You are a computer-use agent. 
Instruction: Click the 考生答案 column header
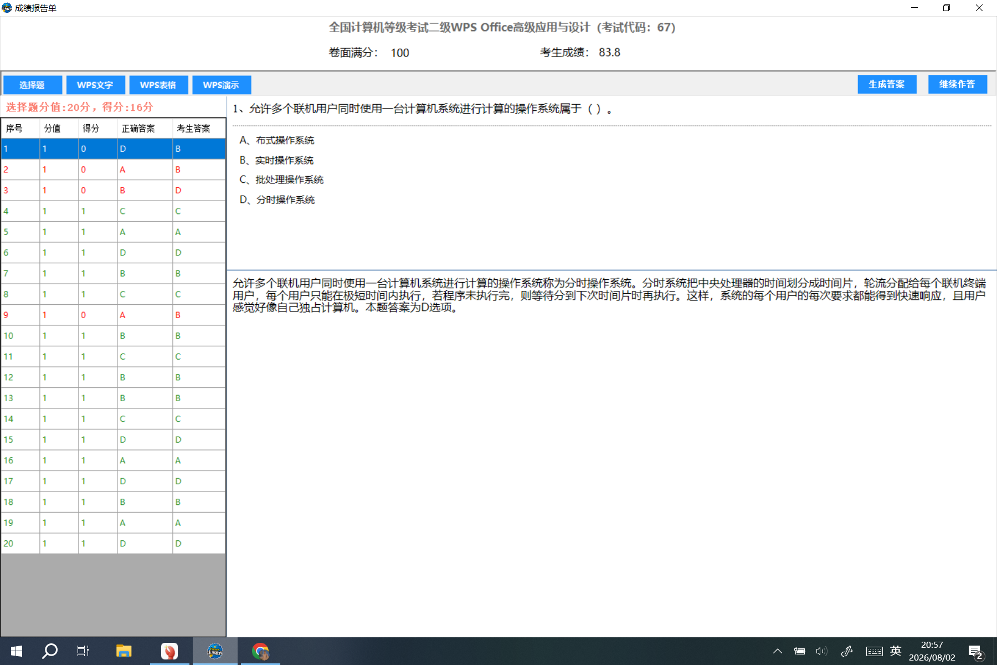(199, 128)
